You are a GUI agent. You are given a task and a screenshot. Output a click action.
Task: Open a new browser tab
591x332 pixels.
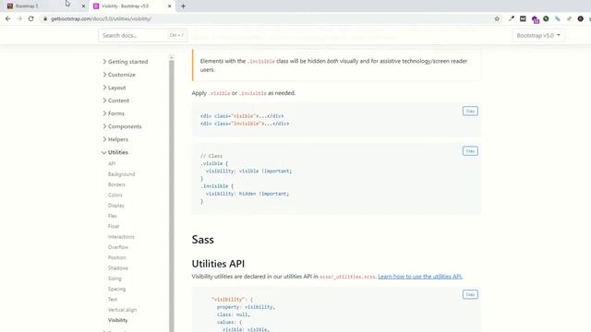183,6
